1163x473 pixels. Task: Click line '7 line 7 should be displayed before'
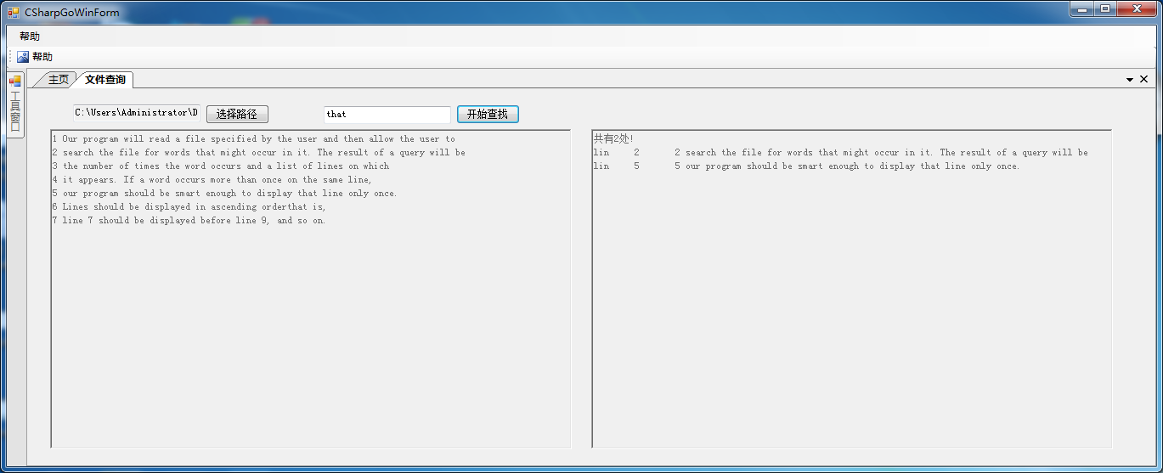coord(189,221)
